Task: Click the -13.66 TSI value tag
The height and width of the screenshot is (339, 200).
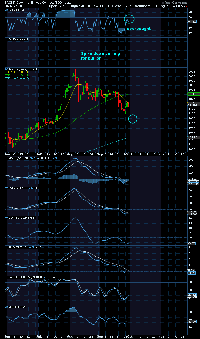Action: [193, 214]
